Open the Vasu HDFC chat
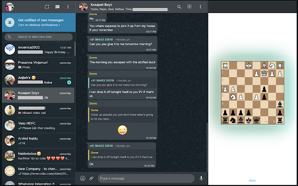298x186 pixels. pyautogui.click(x=39, y=126)
